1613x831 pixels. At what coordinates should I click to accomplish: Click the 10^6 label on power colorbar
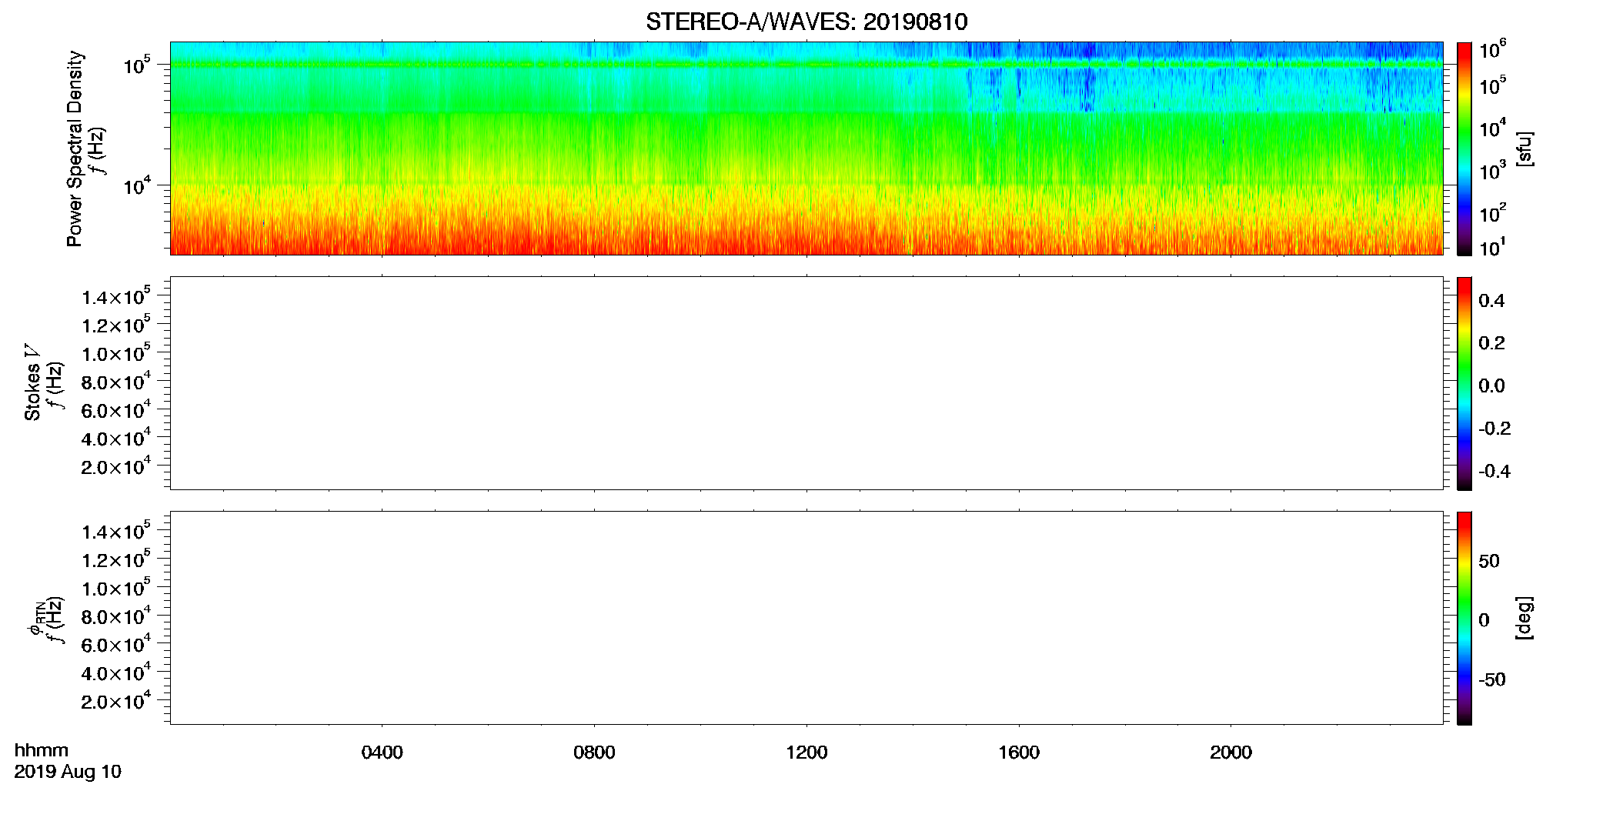point(1493,50)
